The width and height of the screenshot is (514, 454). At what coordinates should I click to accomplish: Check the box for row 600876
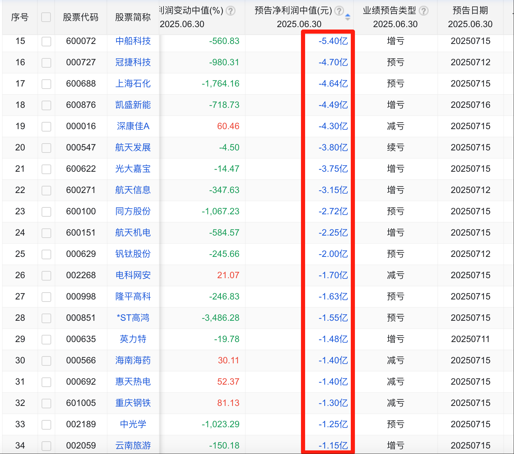click(46, 105)
